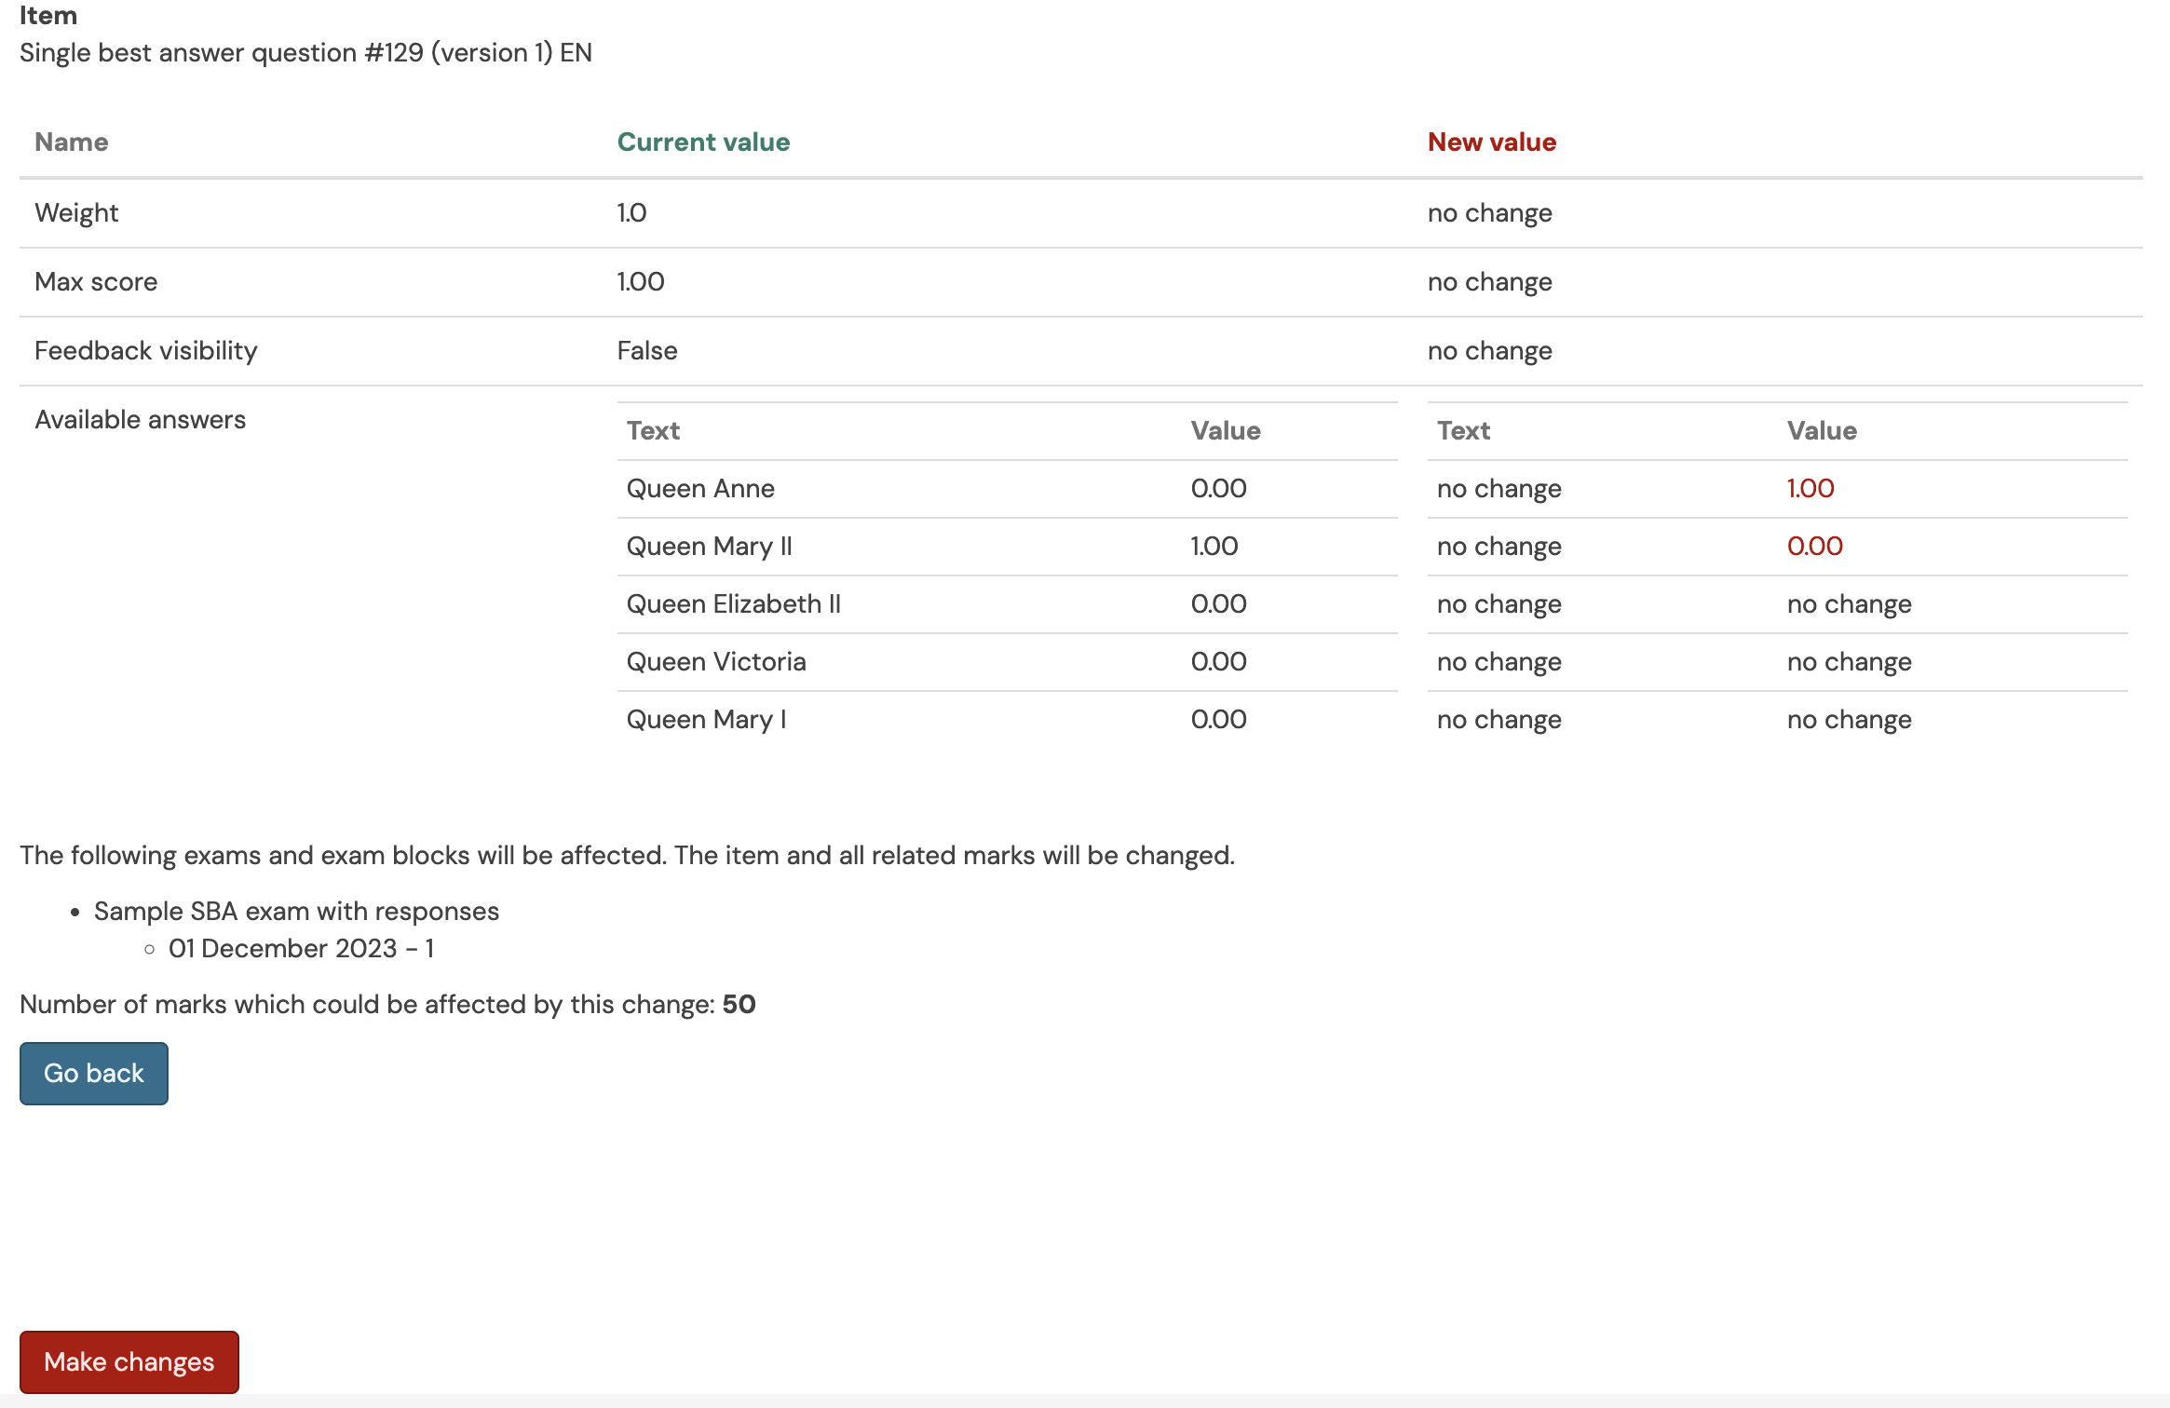Click Queen Victoria's current value 0.00
Image resolution: width=2170 pixels, height=1408 pixels.
(x=1218, y=661)
